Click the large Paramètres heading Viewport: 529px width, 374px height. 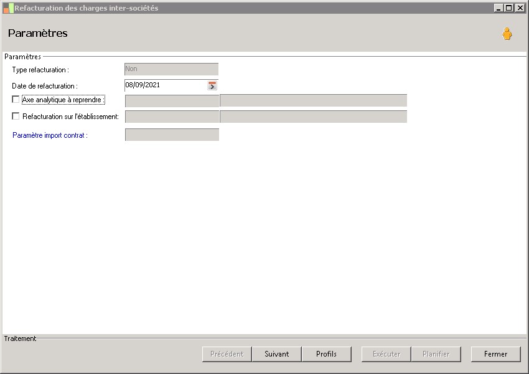(38, 33)
